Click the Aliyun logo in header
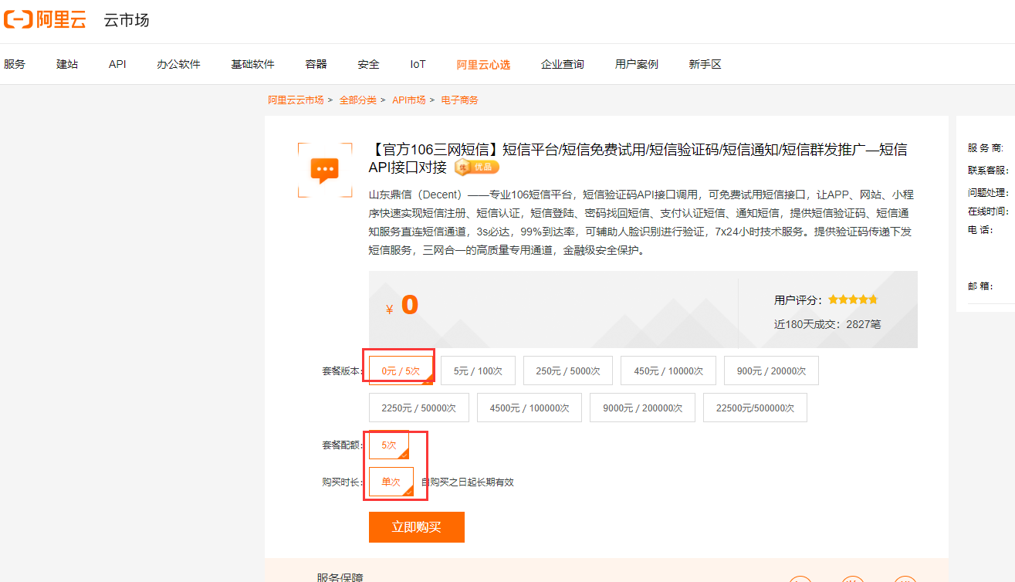This screenshot has height=582, width=1015. (45, 20)
